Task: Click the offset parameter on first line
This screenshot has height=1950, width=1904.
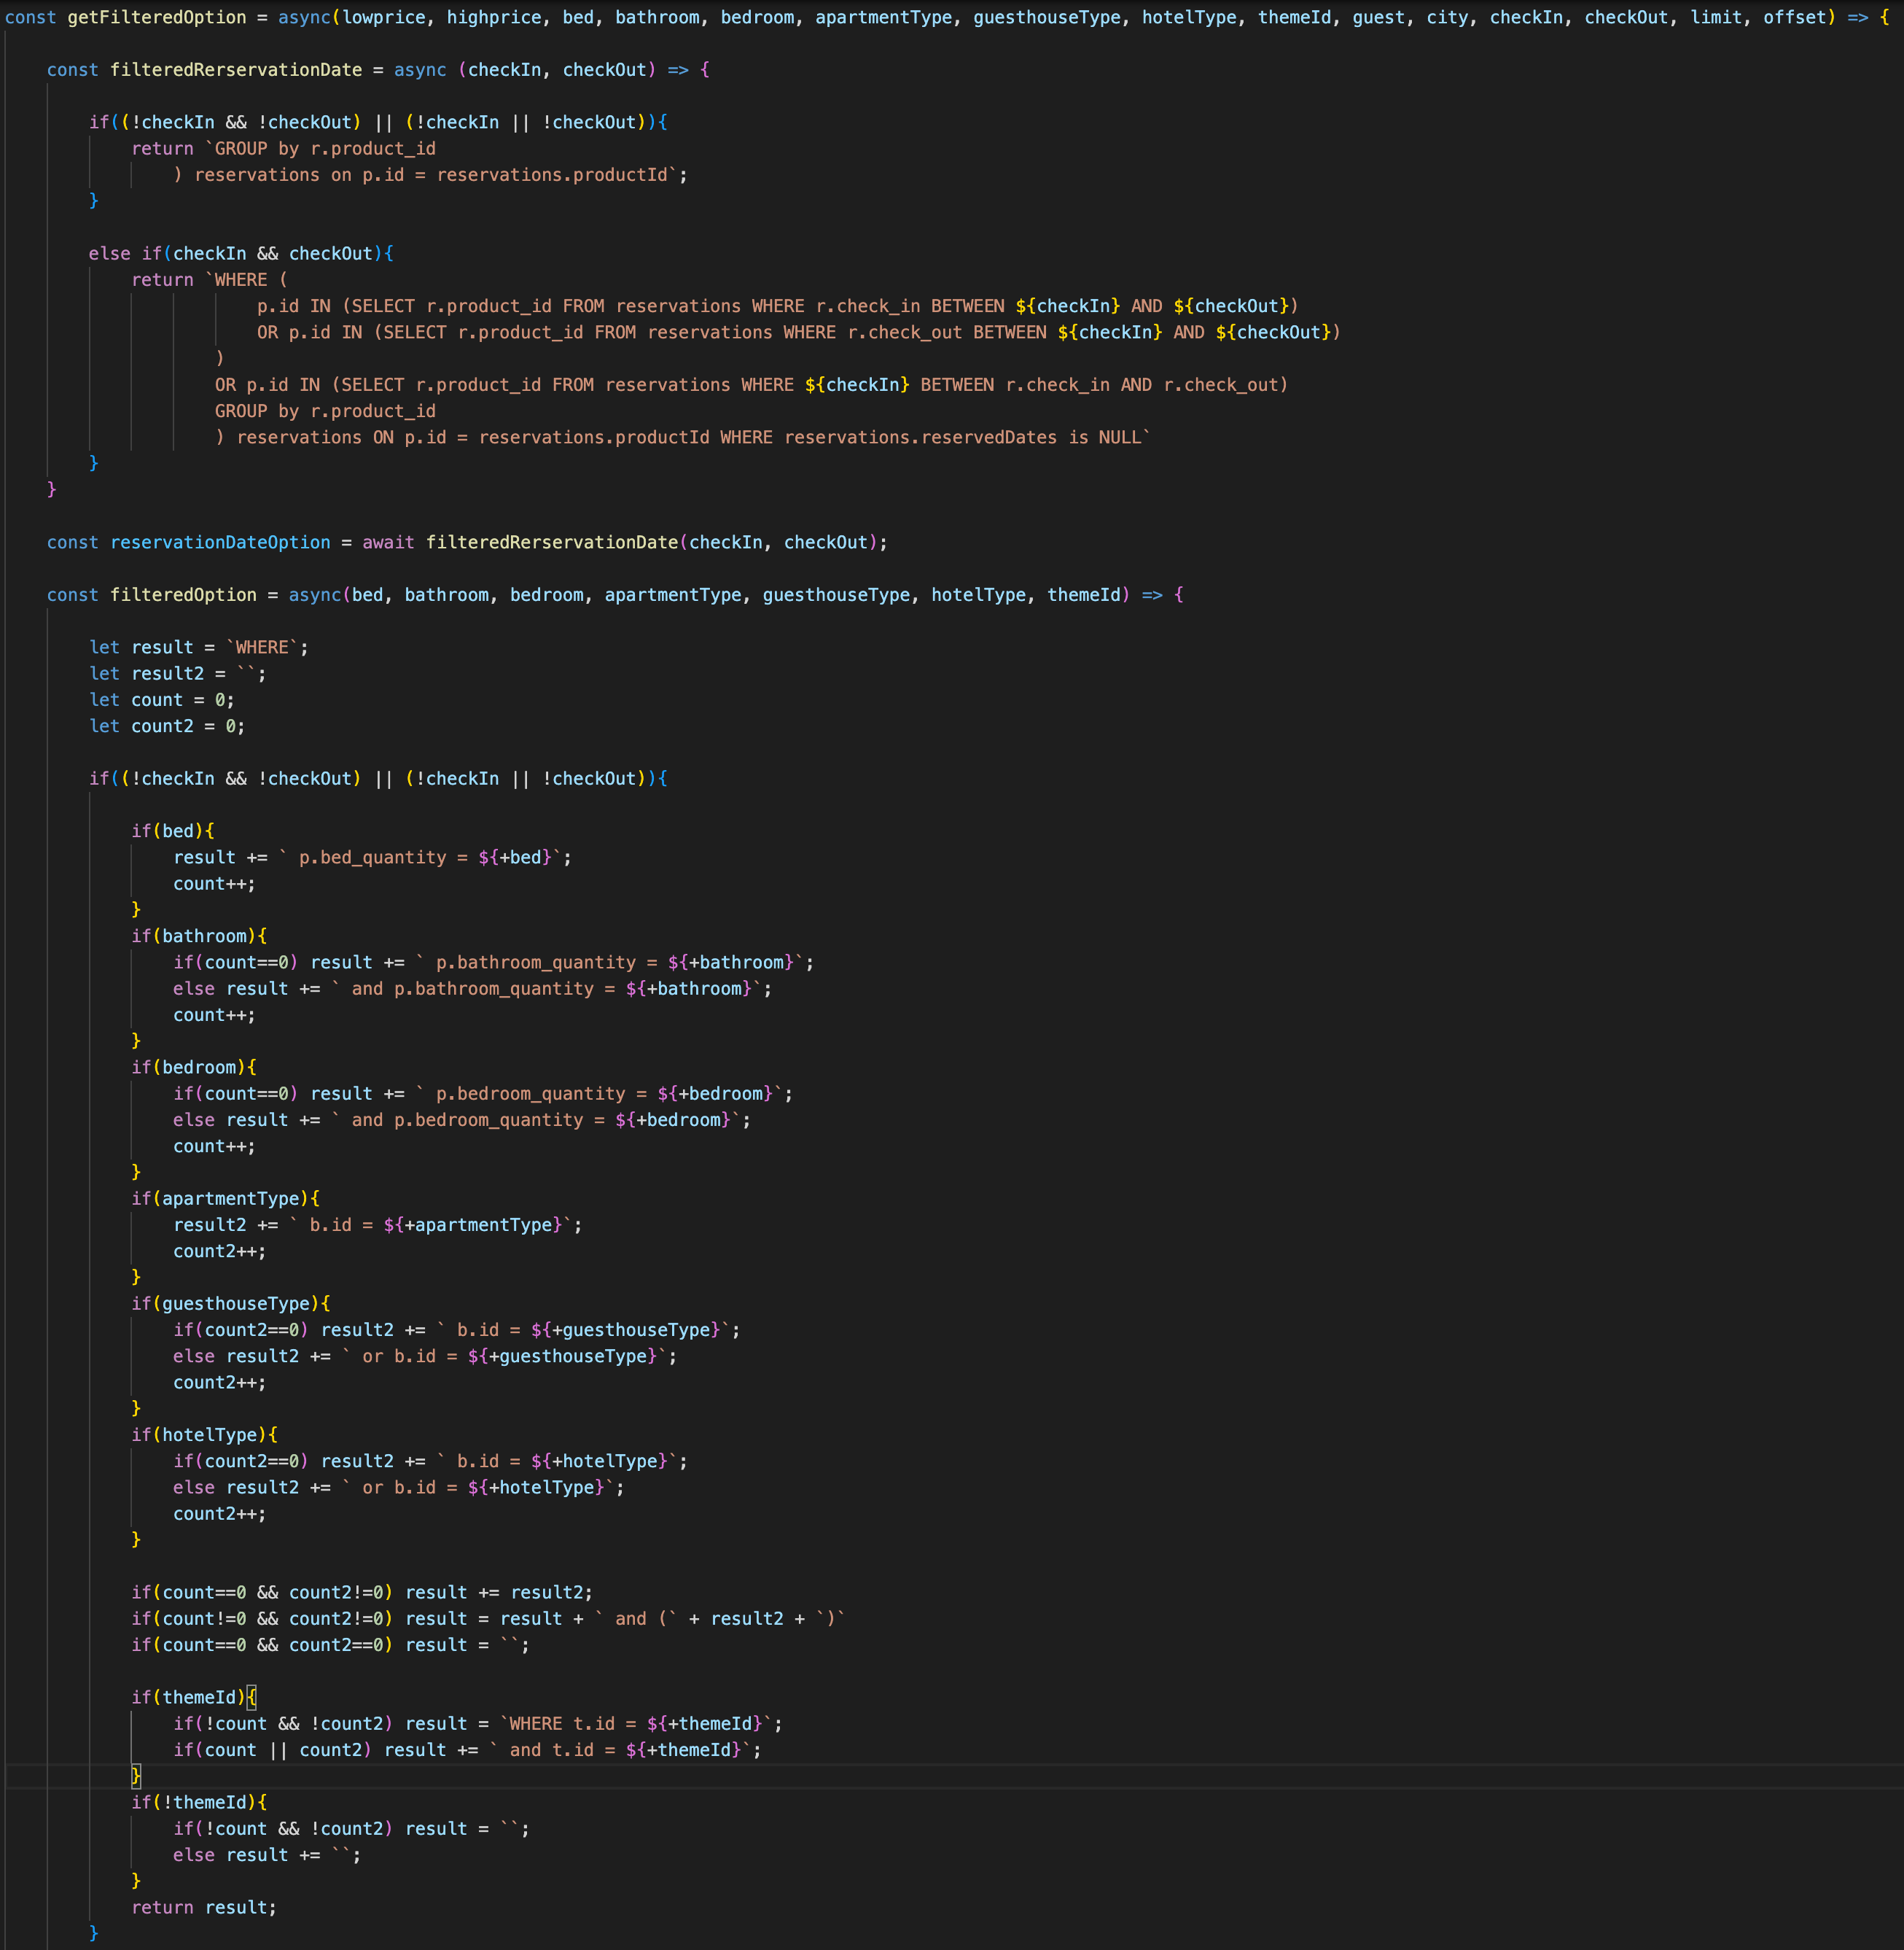Action: point(1794,17)
